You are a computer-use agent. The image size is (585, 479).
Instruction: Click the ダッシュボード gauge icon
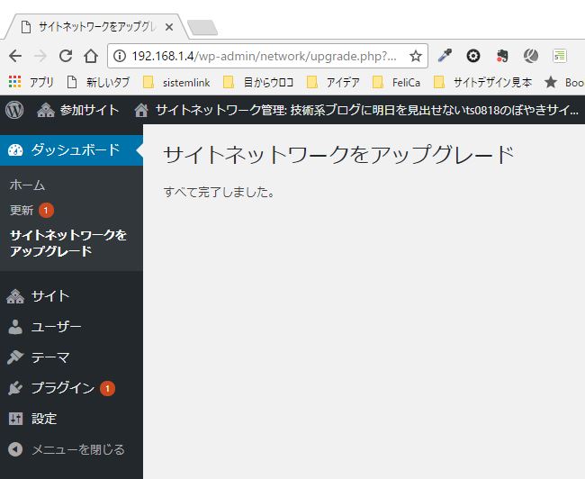coord(15,150)
